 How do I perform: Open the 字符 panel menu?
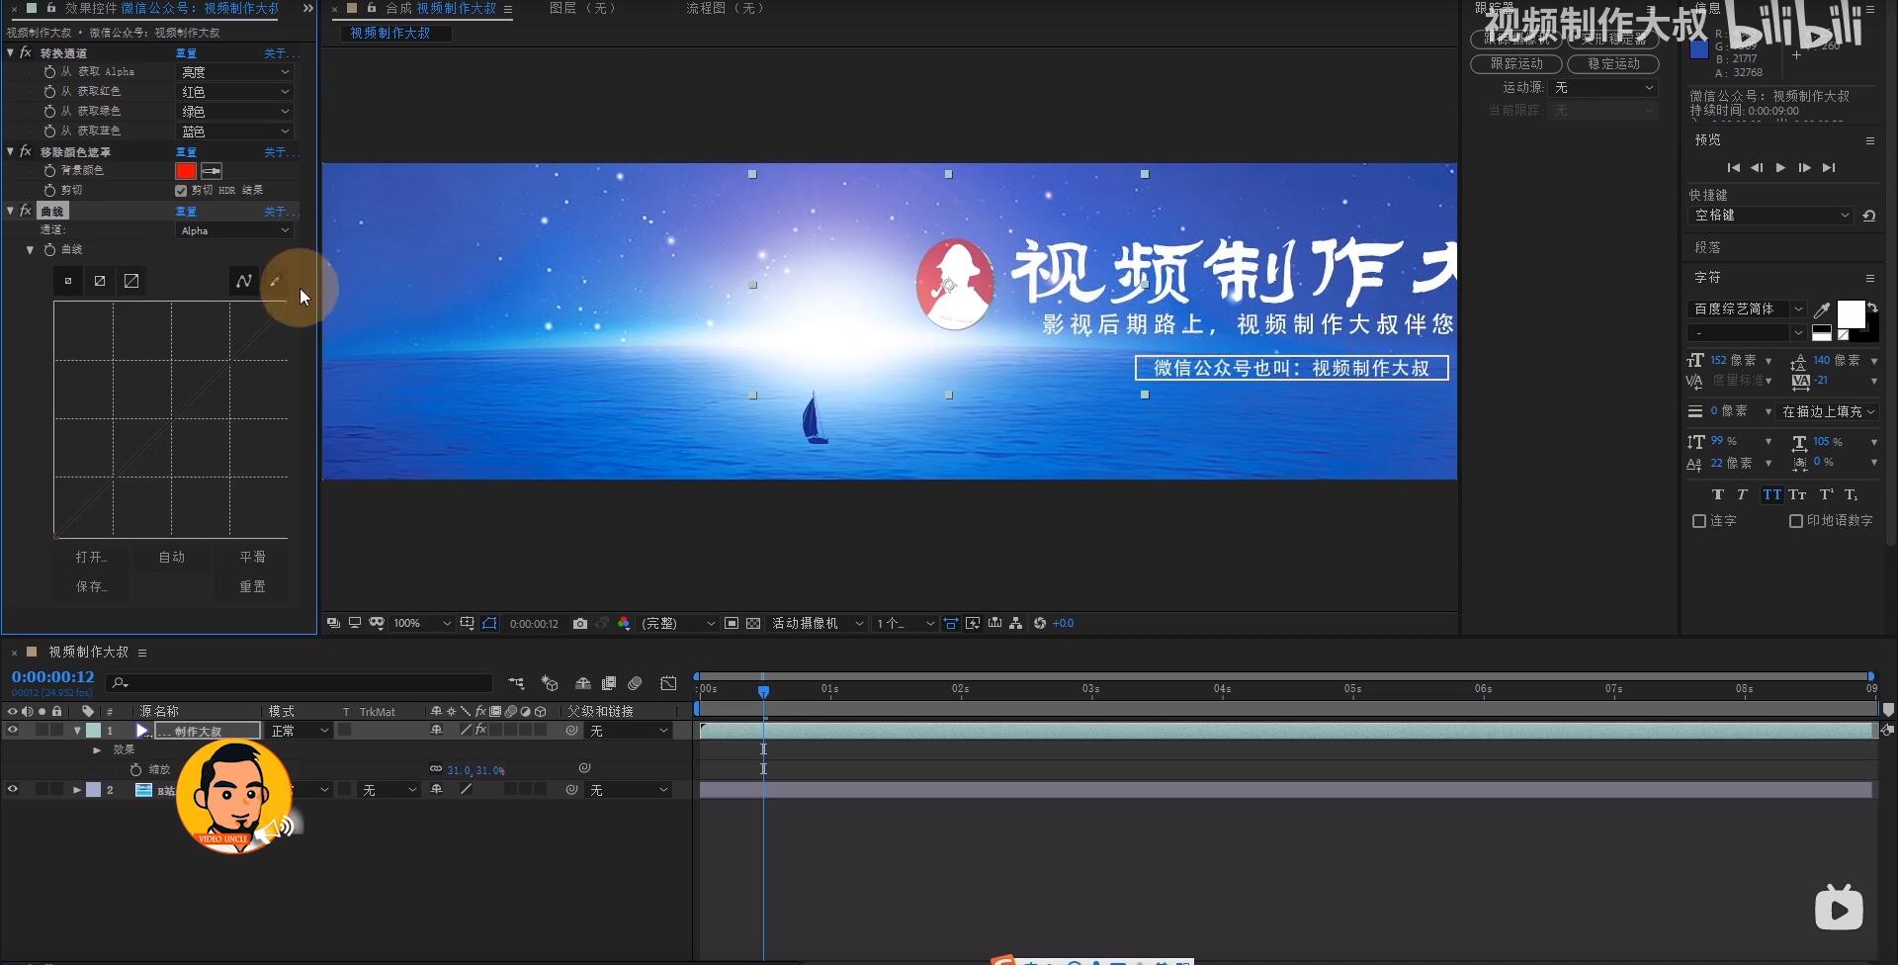[x=1870, y=278]
